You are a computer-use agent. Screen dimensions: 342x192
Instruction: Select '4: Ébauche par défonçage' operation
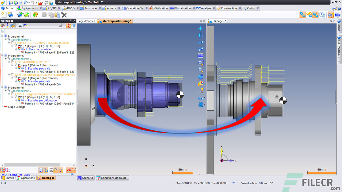tap(41, 100)
